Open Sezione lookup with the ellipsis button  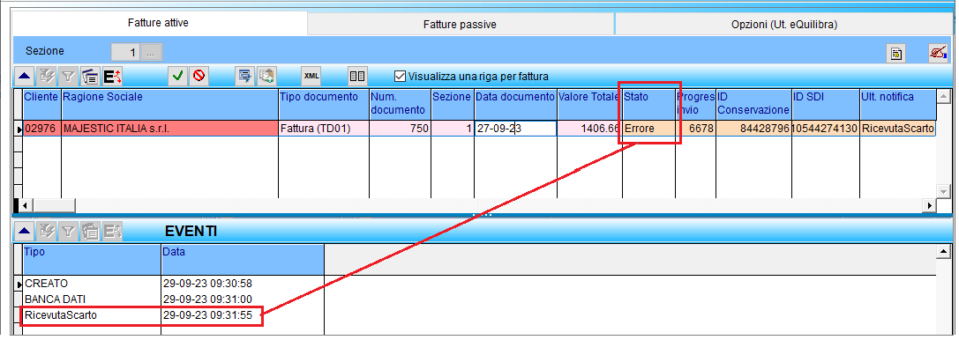pyautogui.click(x=151, y=53)
